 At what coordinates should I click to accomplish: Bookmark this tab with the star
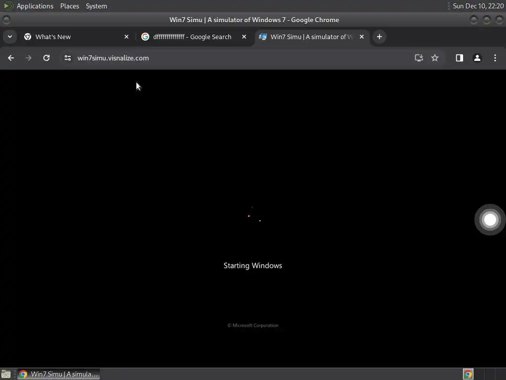point(435,58)
